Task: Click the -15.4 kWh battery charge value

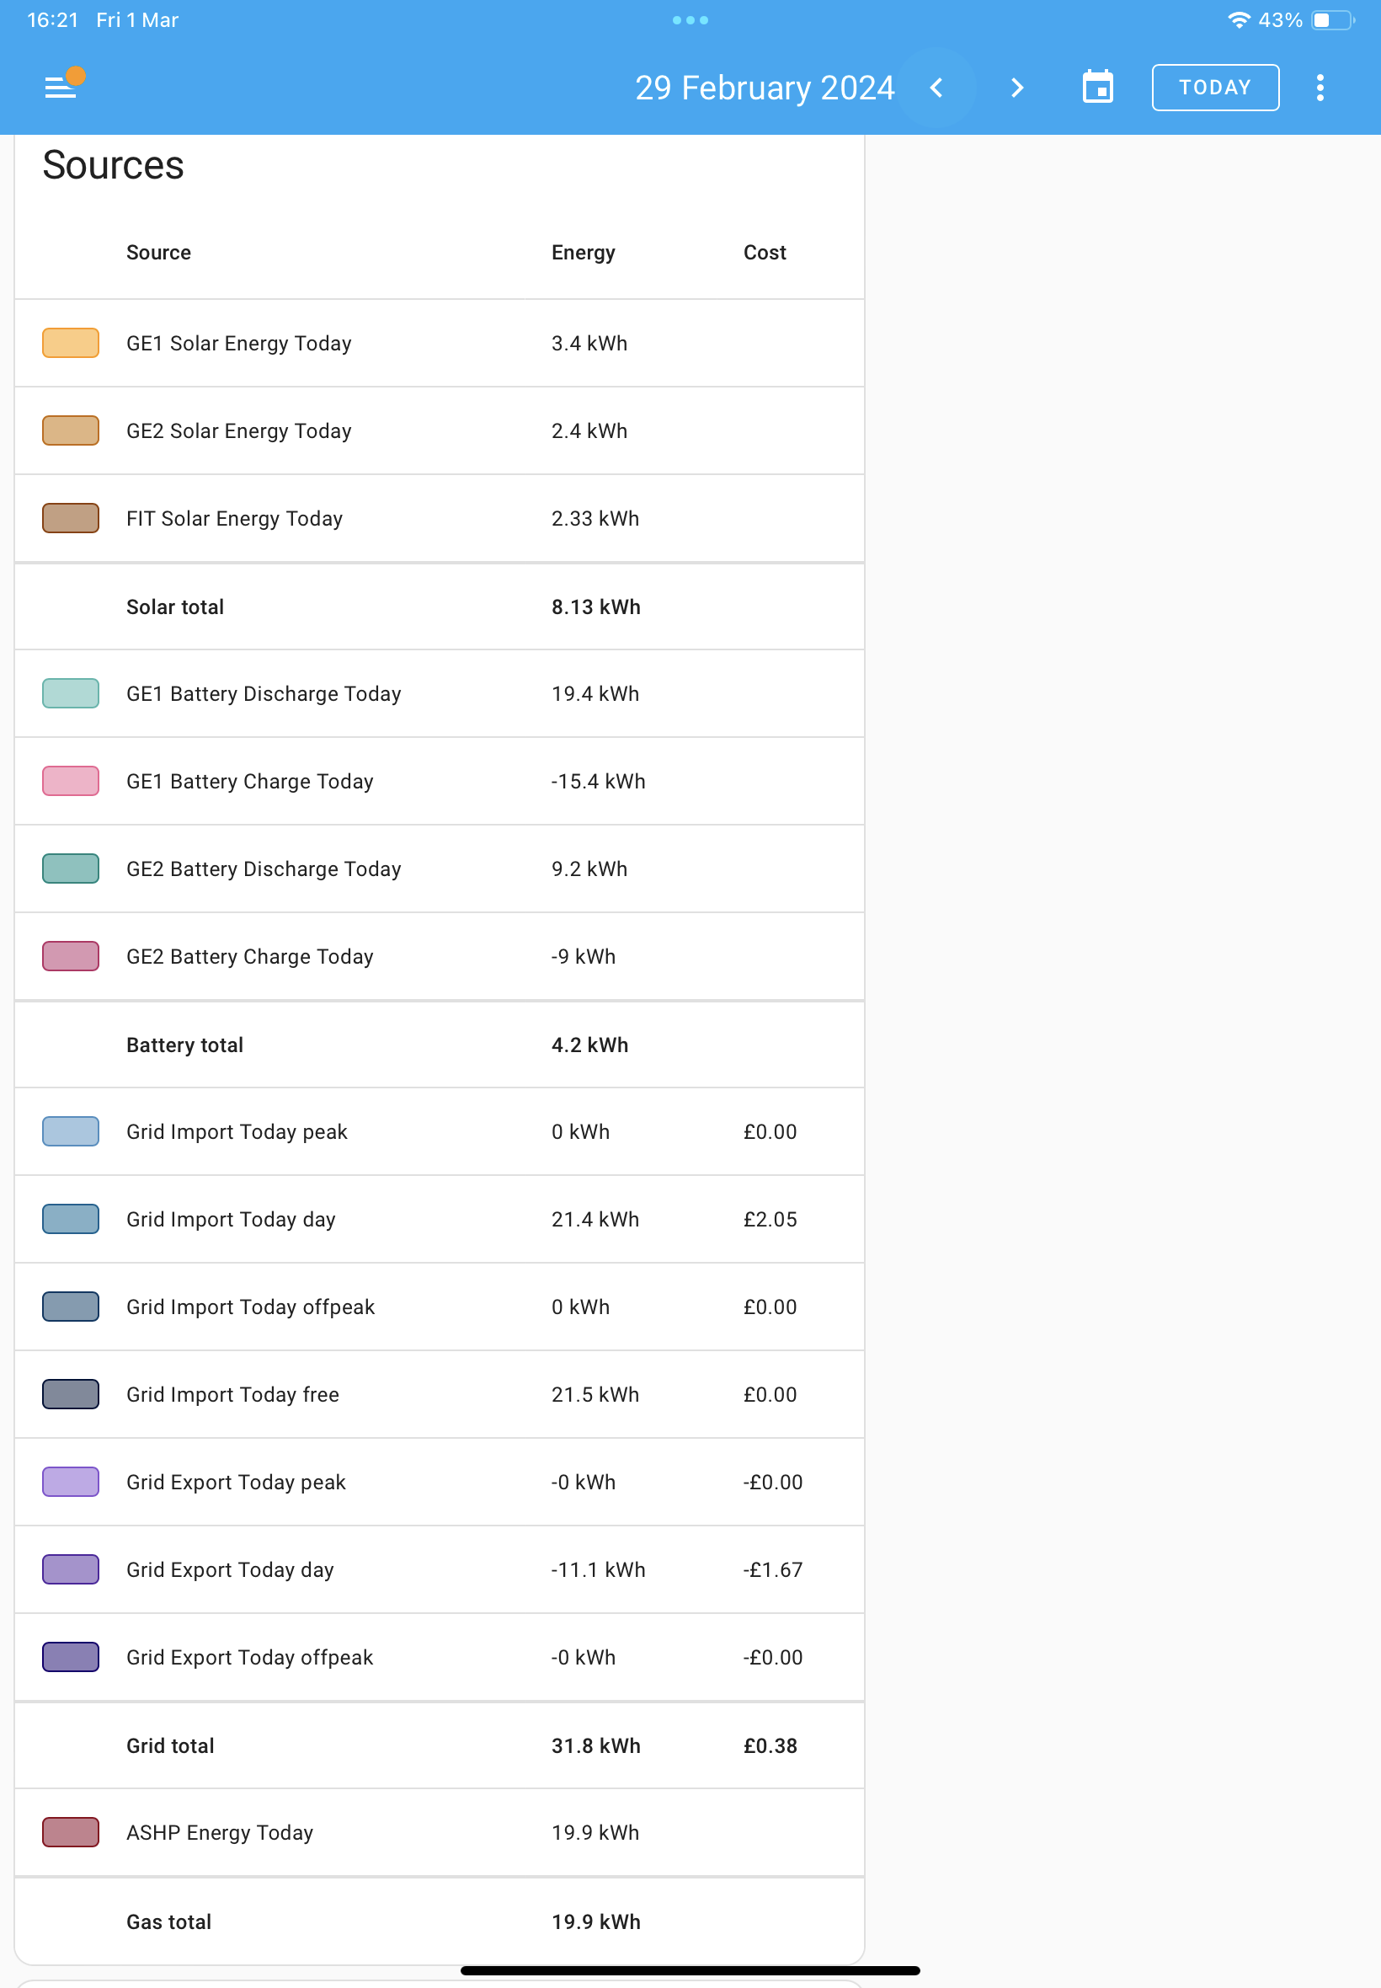Action: pos(598,782)
